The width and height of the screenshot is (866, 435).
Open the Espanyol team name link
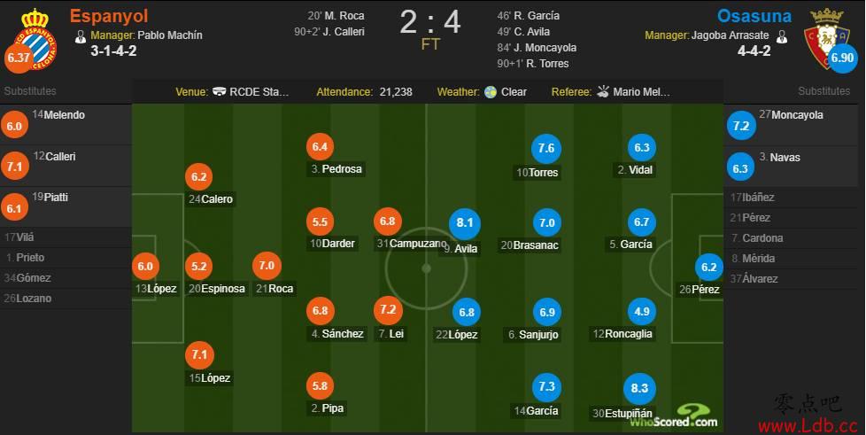point(109,16)
